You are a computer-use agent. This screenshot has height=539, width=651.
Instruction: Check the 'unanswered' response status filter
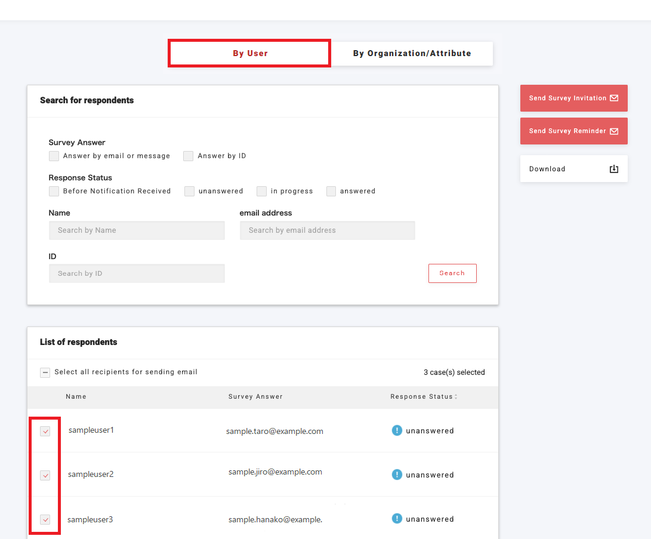click(x=190, y=191)
